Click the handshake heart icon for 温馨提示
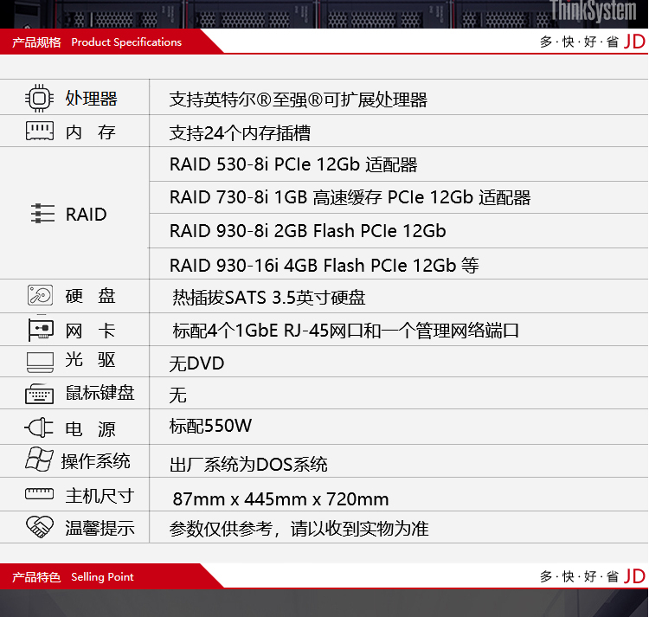Viewport: 649px width, 617px height. pos(40,526)
